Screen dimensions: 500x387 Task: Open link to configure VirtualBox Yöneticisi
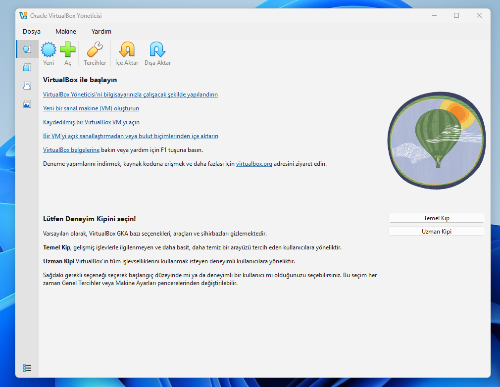tap(130, 95)
